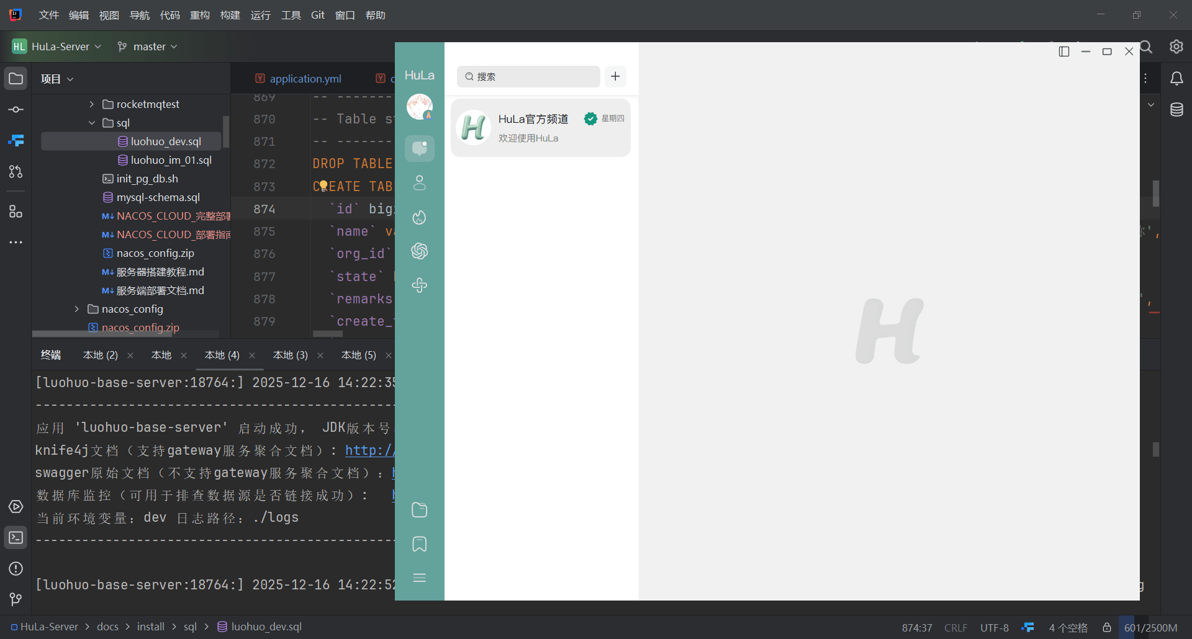
Task: Open the AI chatbot icon in HuLa sidebar
Action: click(x=420, y=251)
